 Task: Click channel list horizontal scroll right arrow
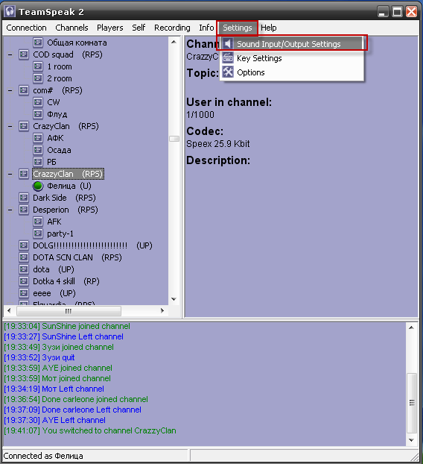click(x=162, y=311)
